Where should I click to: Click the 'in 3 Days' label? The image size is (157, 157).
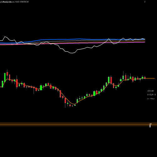click(151, 99)
